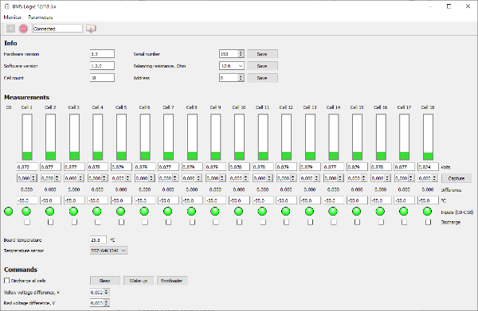The height and width of the screenshot is (311, 478).
Task: Click the Board temperature value field
Action: pyautogui.click(x=98, y=239)
